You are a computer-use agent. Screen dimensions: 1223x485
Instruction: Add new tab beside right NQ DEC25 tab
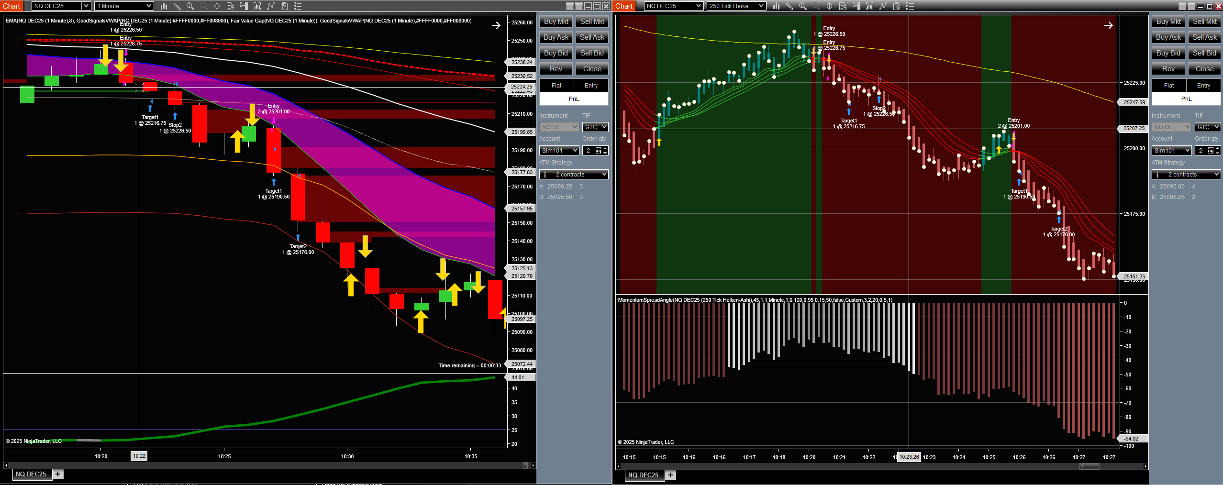[670, 475]
